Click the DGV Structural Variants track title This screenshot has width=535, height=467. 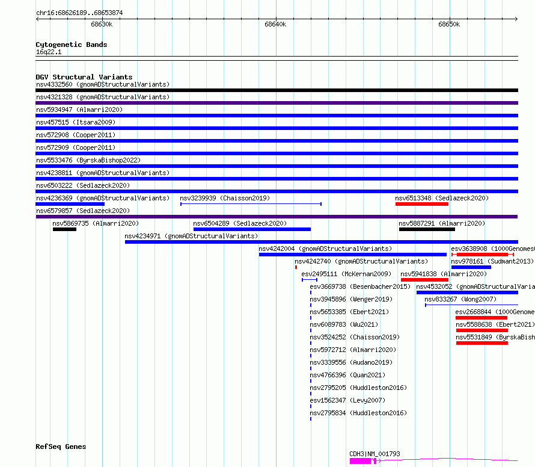[x=84, y=77]
